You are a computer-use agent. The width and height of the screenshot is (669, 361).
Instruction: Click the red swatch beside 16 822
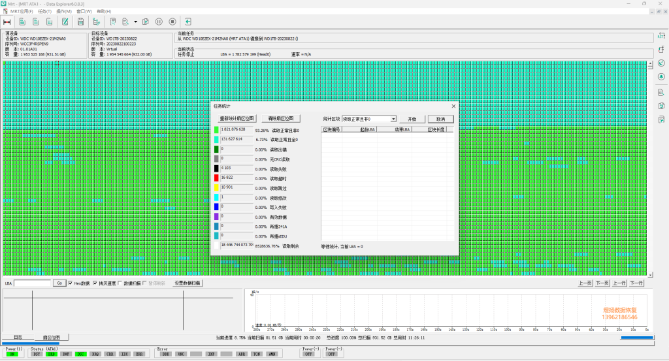point(216,178)
